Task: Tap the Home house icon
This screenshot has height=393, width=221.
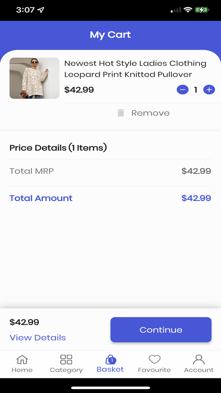Action: click(x=22, y=360)
